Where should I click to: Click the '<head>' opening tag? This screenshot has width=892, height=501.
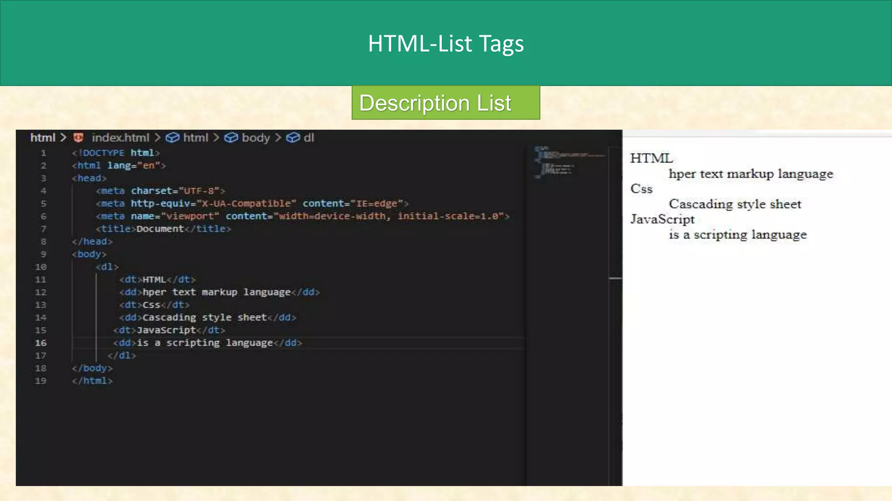tap(89, 178)
